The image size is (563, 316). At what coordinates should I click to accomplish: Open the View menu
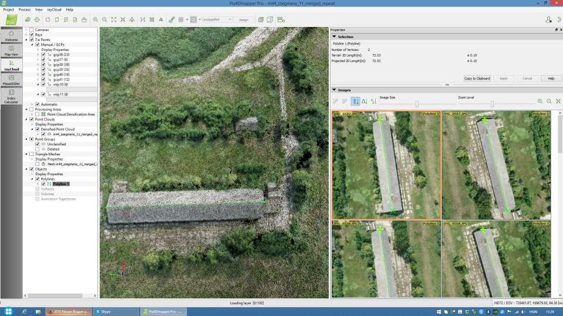pyautogui.click(x=39, y=10)
